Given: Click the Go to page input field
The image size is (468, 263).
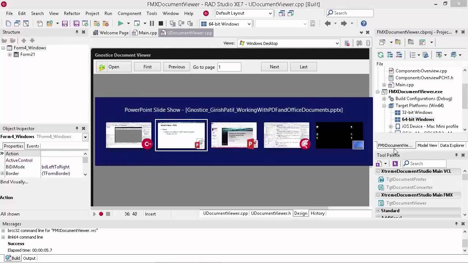Looking at the screenshot, I should coord(229,67).
